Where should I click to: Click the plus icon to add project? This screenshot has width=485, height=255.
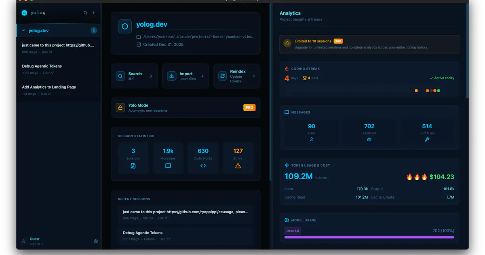(x=93, y=13)
